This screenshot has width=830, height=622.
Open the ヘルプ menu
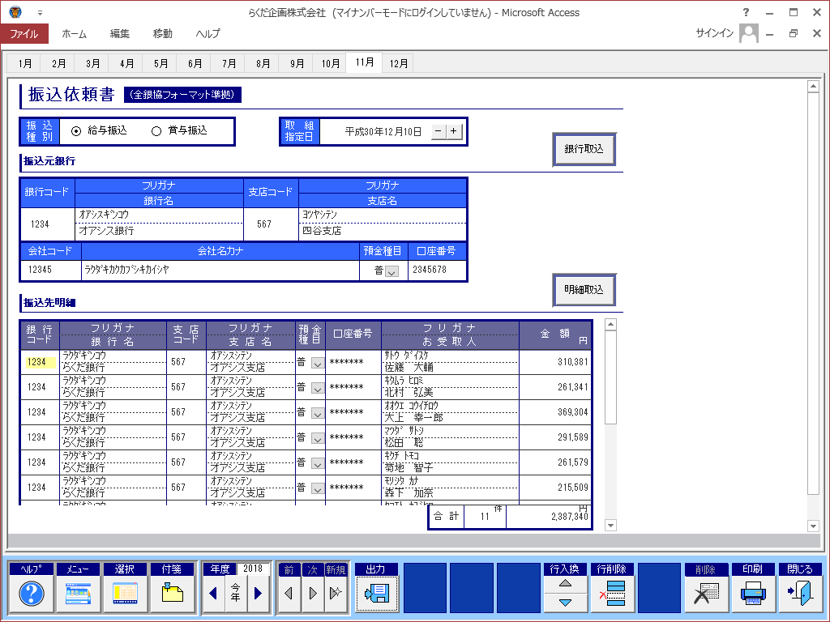(208, 34)
